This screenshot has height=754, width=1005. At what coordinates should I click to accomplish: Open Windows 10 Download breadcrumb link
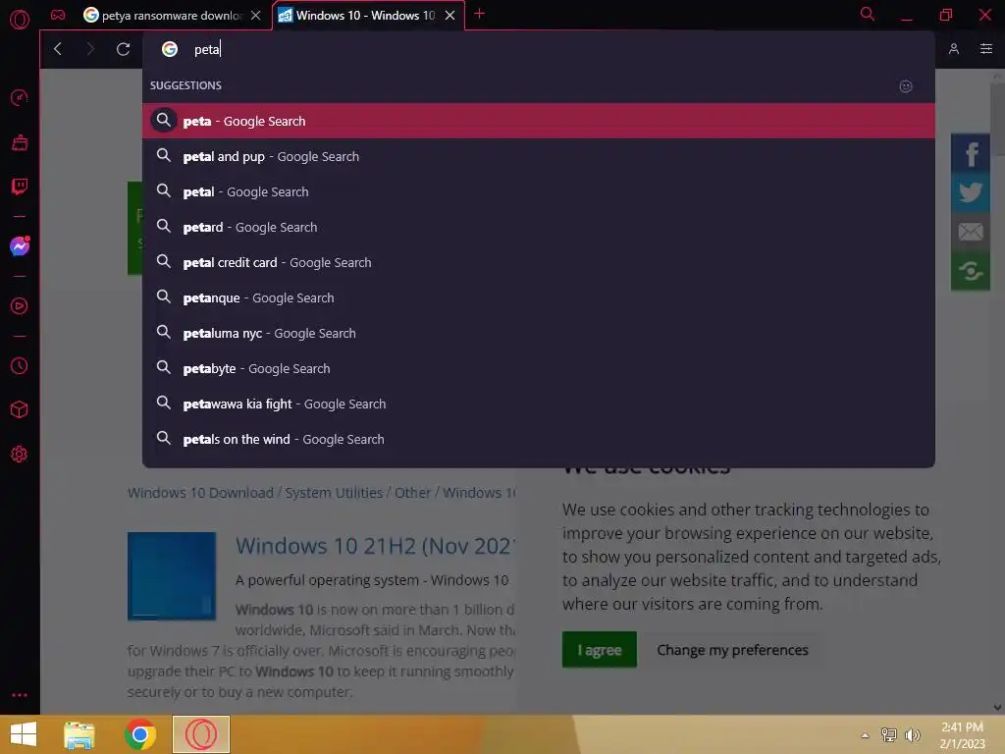coord(200,493)
